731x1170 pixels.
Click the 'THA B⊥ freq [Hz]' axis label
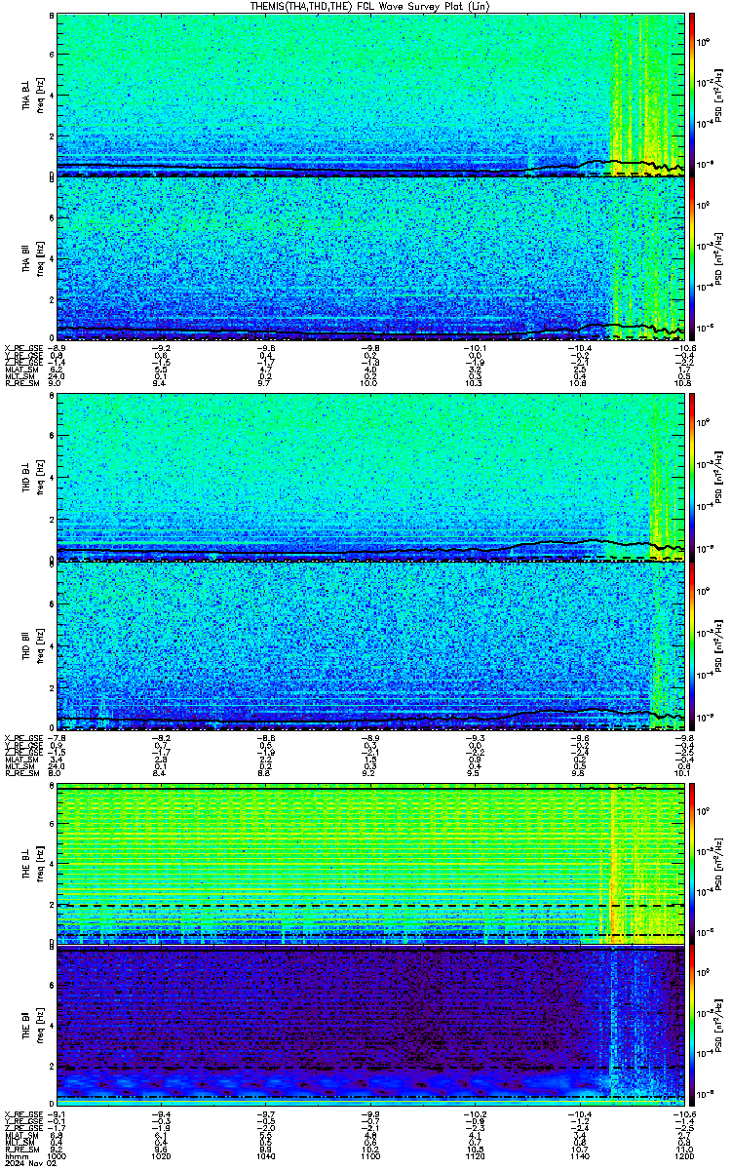(33, 96)
